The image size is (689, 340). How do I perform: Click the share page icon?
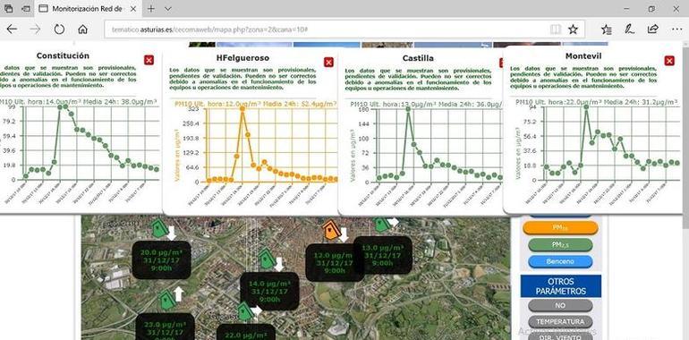(653, 29)
